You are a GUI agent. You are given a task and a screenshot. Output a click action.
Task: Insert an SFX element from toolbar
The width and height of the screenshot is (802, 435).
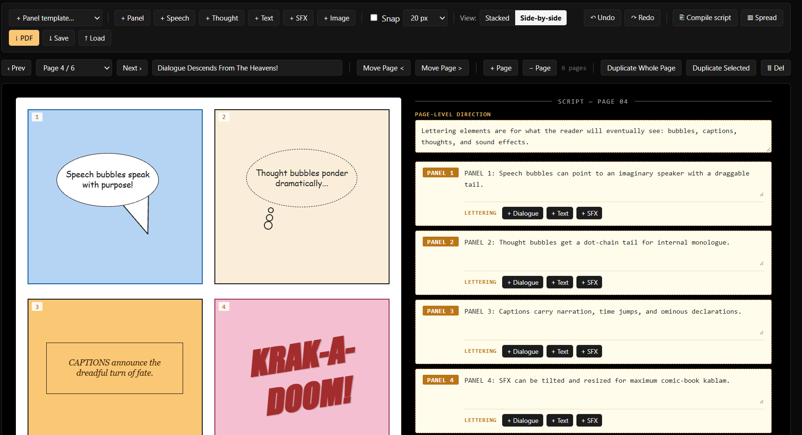(298, 18)
